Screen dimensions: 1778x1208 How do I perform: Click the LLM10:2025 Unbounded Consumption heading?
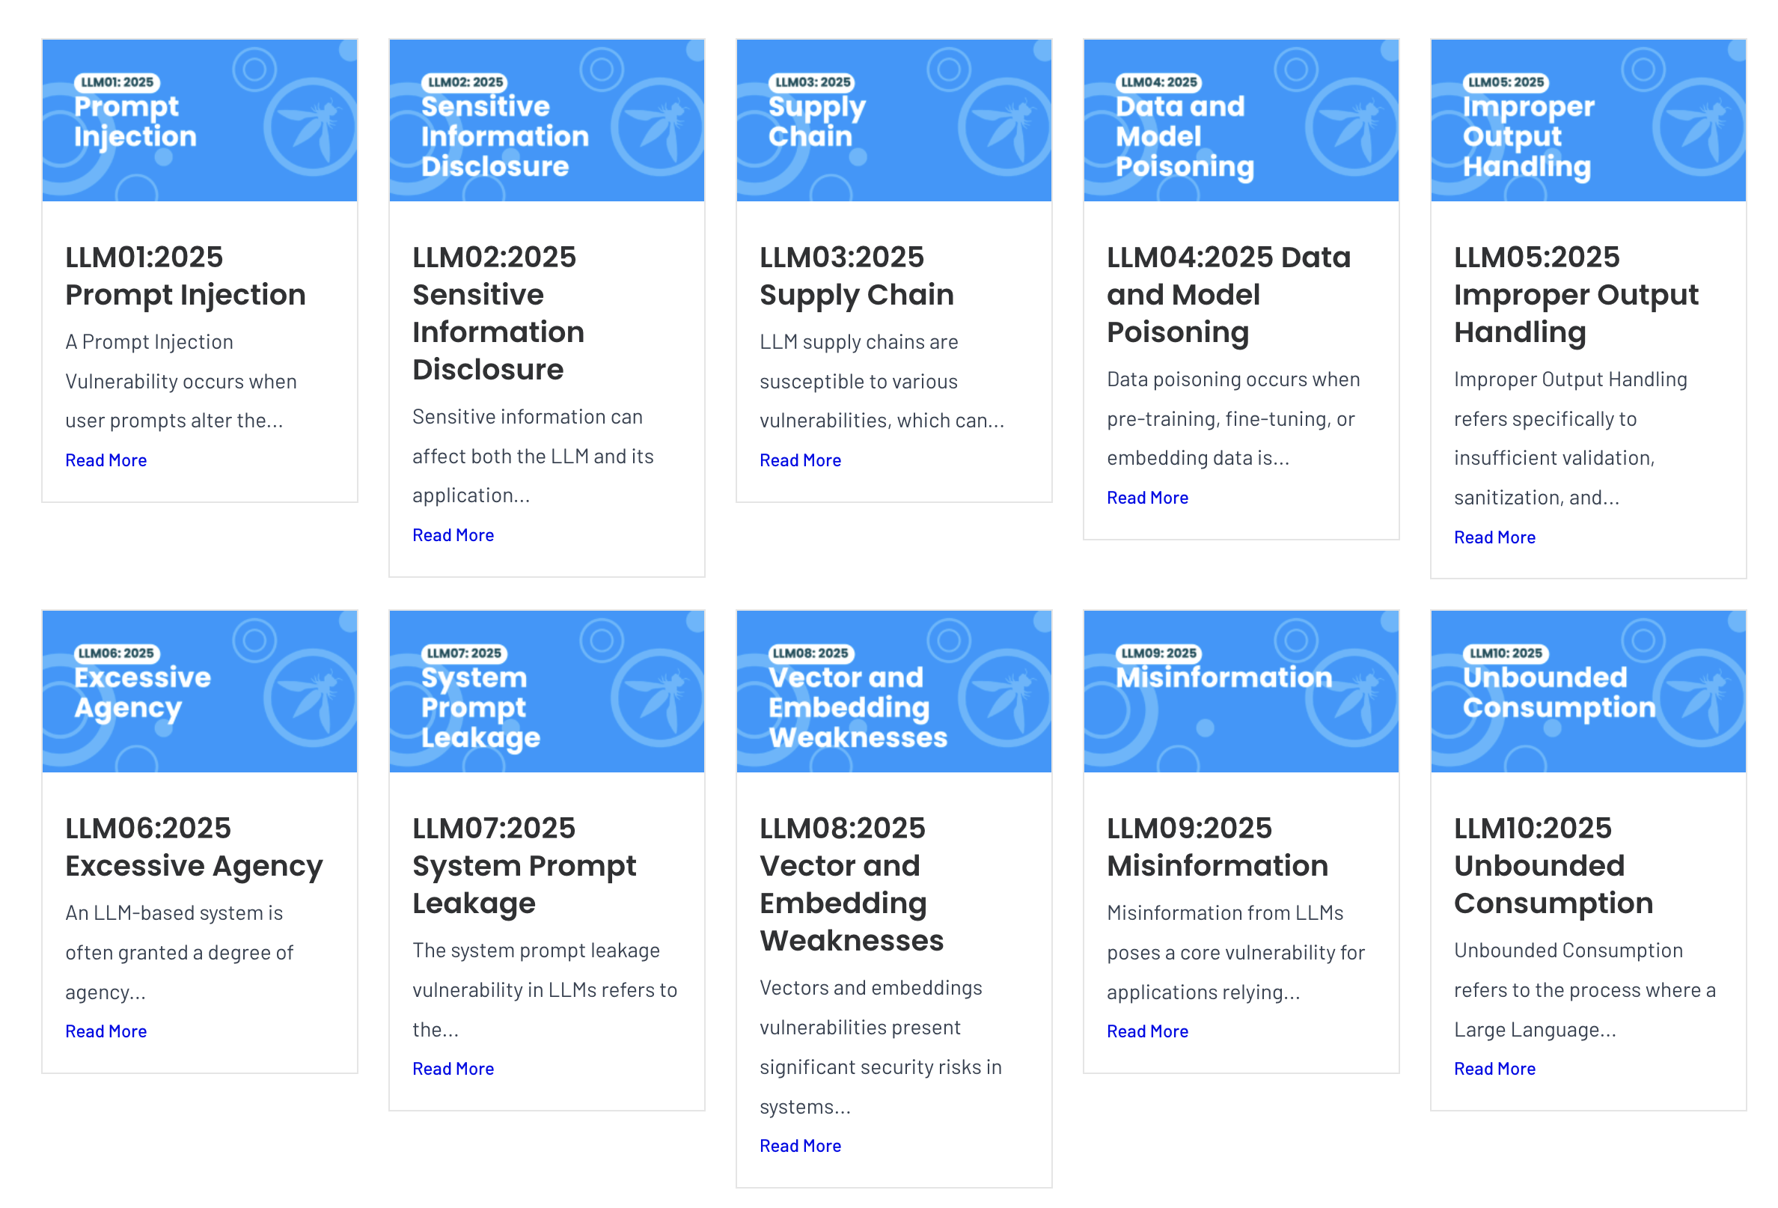tap(1553, 865)
